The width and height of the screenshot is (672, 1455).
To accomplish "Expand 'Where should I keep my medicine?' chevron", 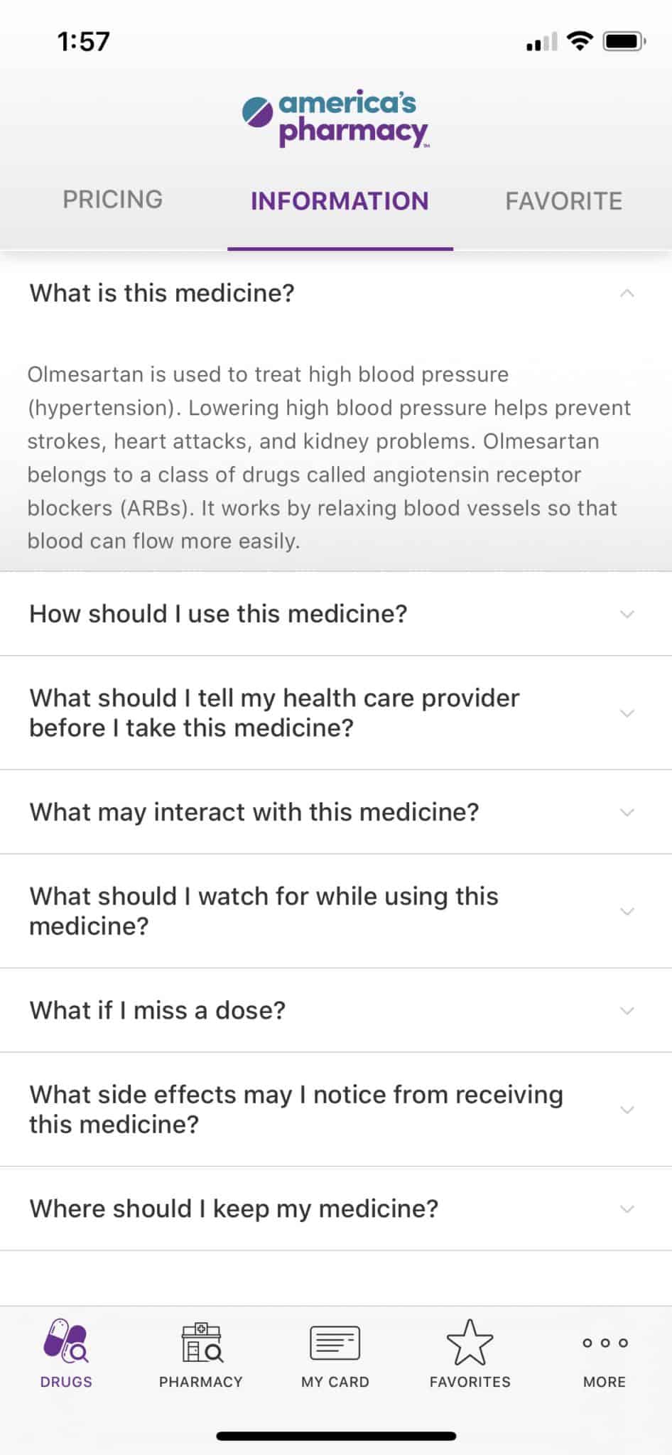I will point(627,1208).
